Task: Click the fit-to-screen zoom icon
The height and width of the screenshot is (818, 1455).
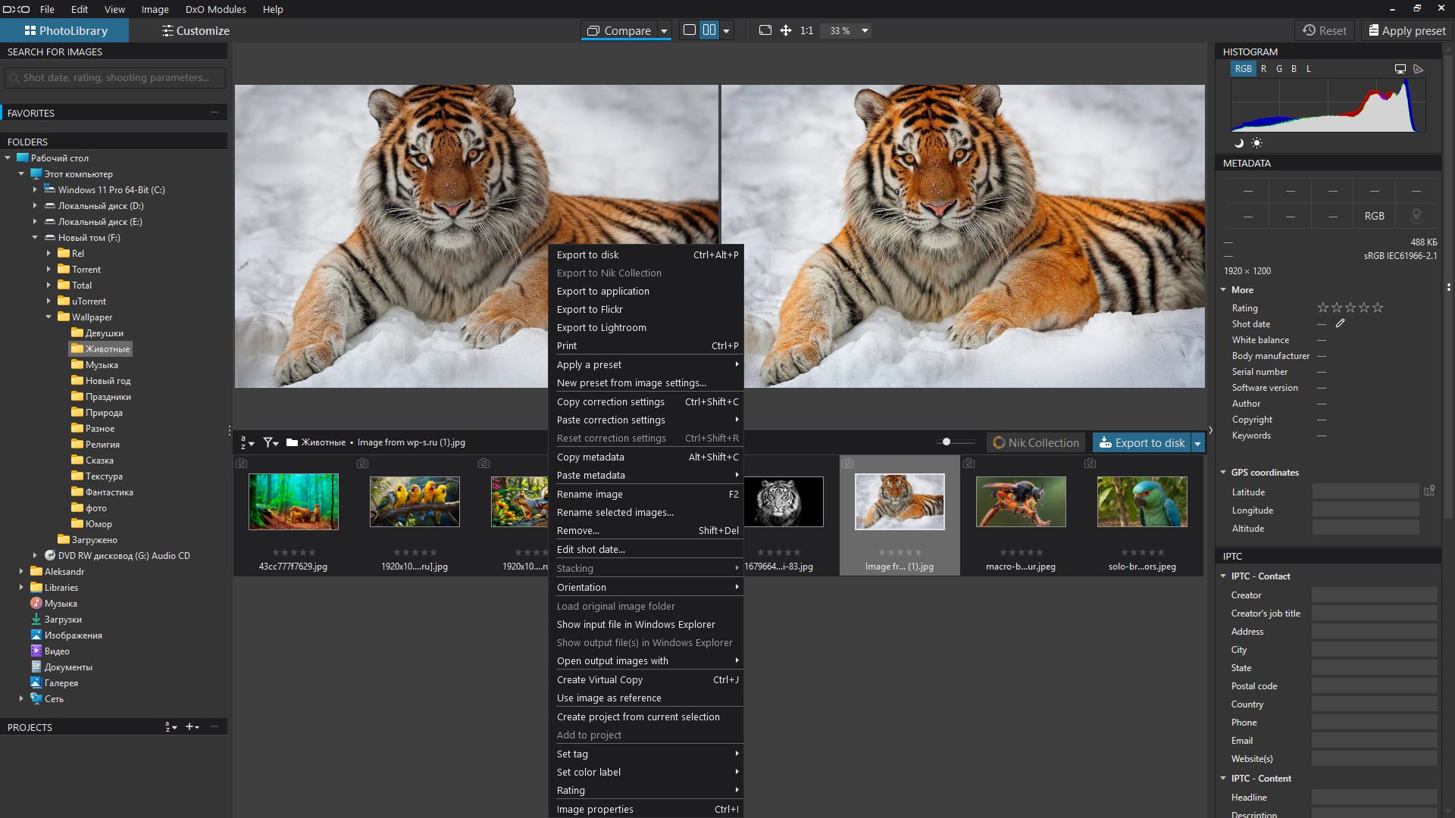Action: click(x=765, y=30)
